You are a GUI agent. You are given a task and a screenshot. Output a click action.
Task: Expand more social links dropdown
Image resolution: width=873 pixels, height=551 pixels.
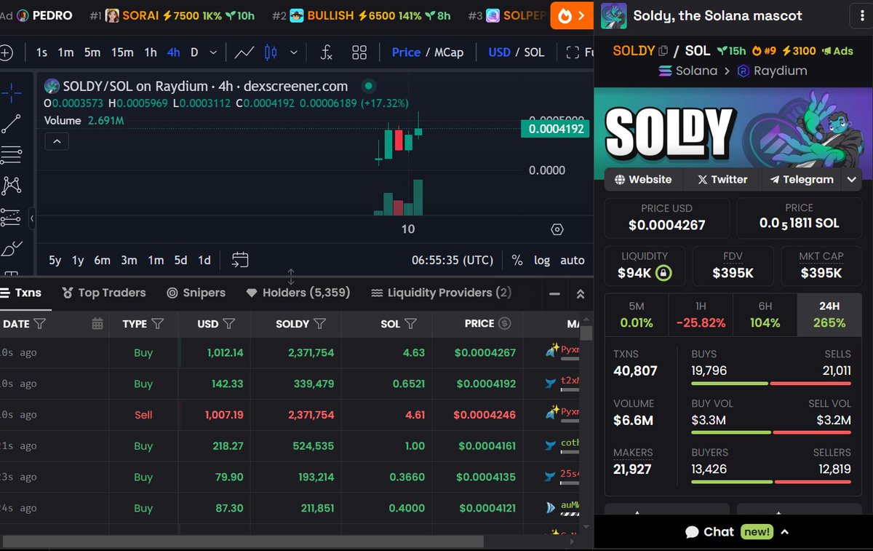(x=851, y=179)
